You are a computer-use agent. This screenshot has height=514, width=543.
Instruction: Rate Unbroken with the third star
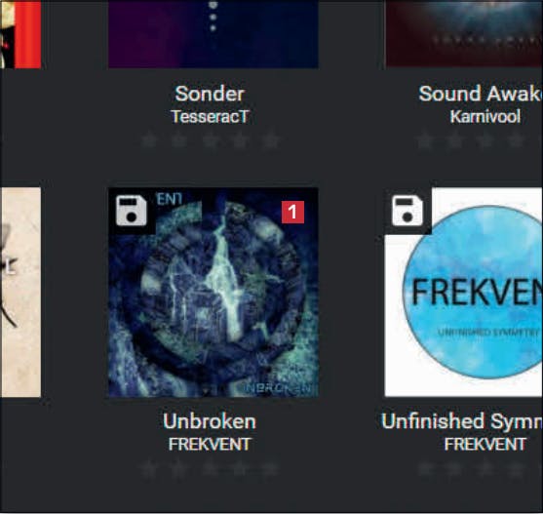click(x=210, y=468)
